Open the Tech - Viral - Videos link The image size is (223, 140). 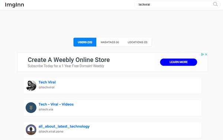click(56, 104)
